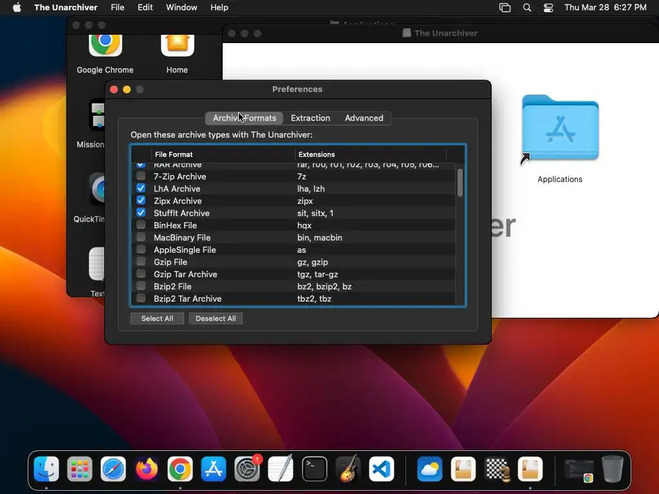659x494 pixels.
Task: Select Google Chrome in Applications window
Action: click(105, 46)
